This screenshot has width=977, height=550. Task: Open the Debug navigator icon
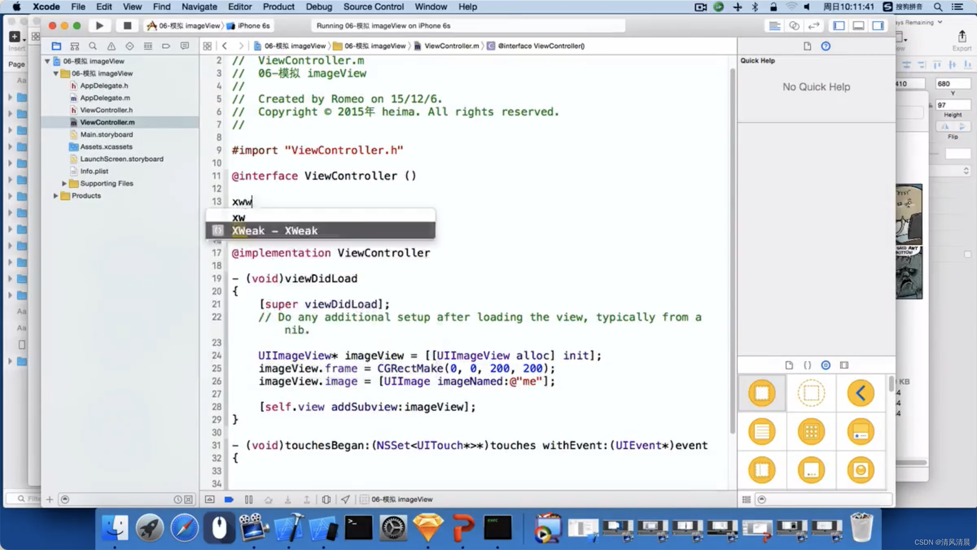coord(148,46)
